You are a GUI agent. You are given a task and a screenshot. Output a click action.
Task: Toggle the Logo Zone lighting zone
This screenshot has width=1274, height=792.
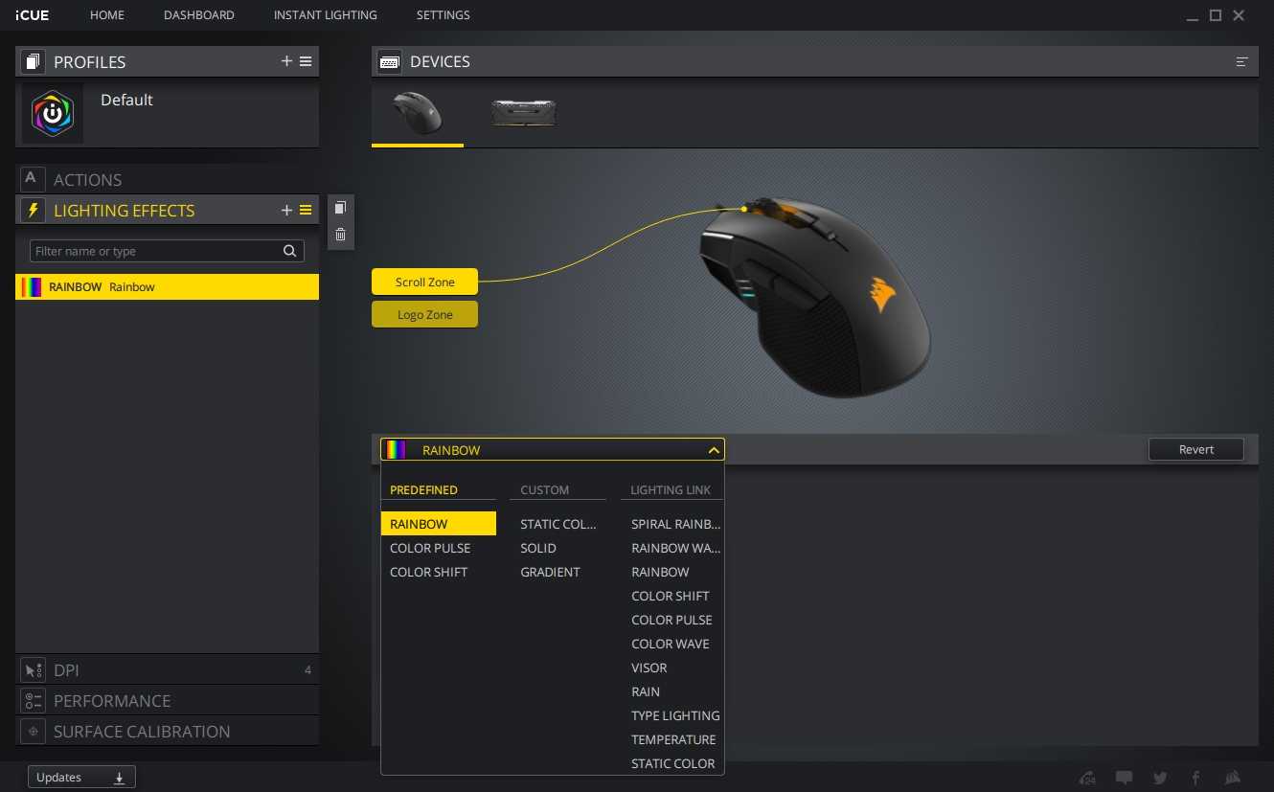click(424, 314)
